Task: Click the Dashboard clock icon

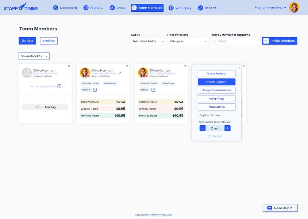Action: point(55,8)
